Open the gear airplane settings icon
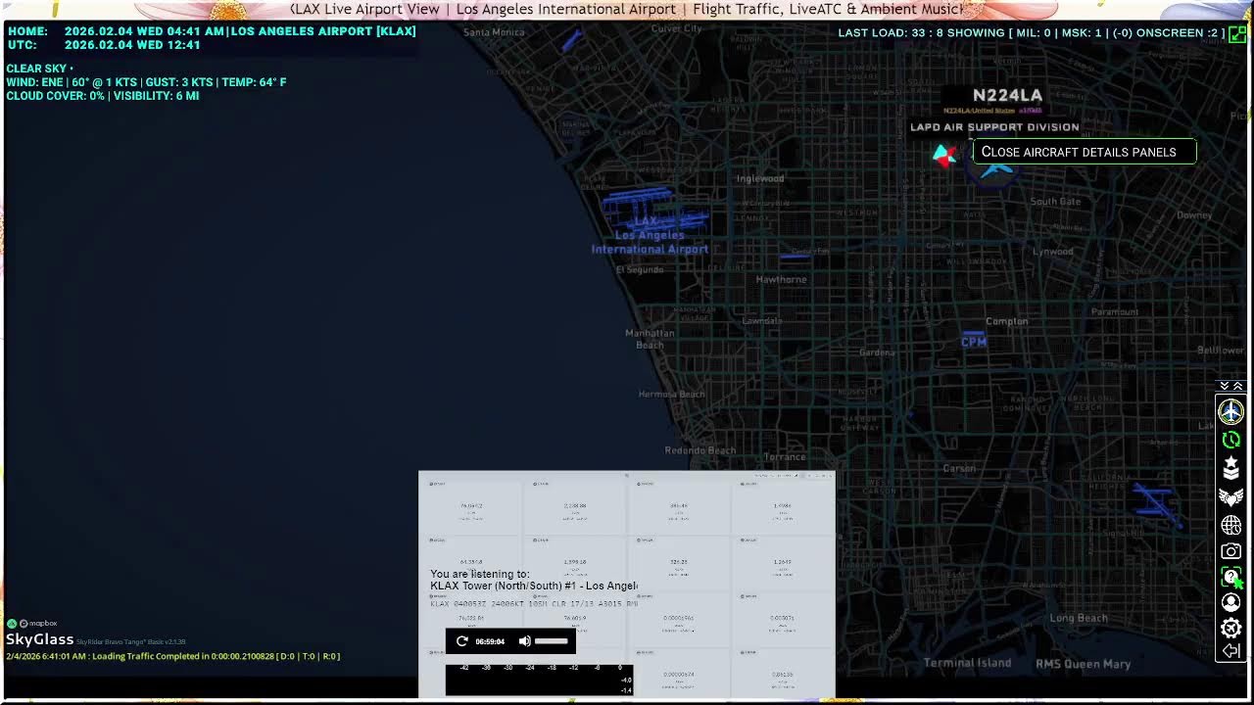1254x705 pixels. coord(1230,628)
